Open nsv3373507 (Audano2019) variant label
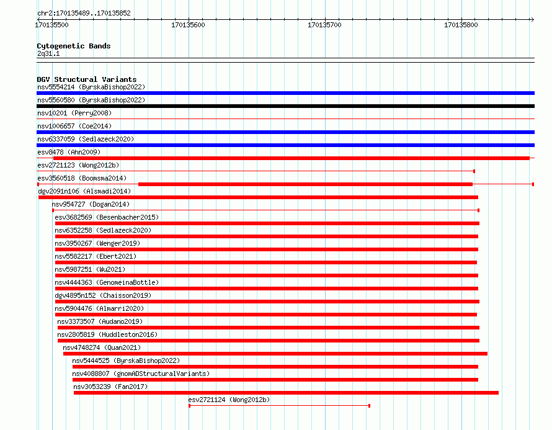This screenshot has width=552, height=430. pos(100,321)
